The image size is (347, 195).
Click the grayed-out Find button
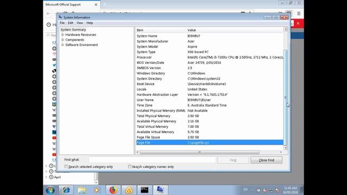(233, 160)
